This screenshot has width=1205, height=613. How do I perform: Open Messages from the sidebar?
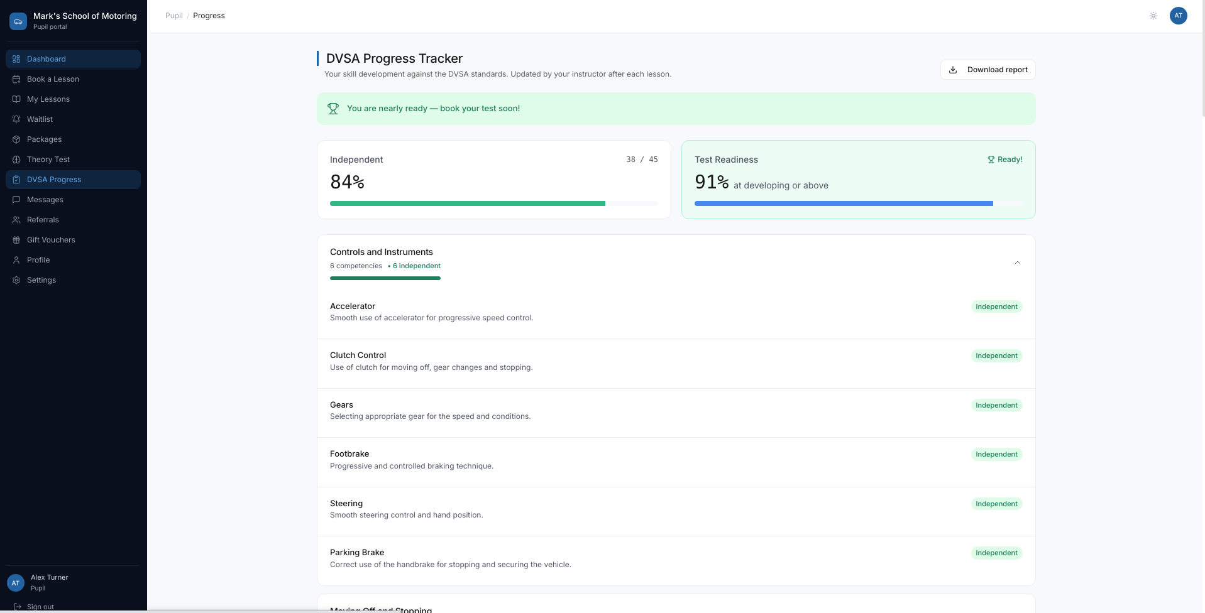click(x=73, y=200)
